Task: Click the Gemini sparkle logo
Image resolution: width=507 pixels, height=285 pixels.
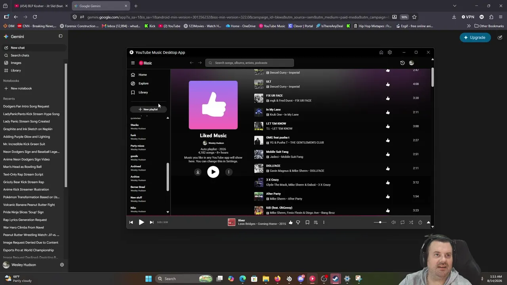Action: 6,36
